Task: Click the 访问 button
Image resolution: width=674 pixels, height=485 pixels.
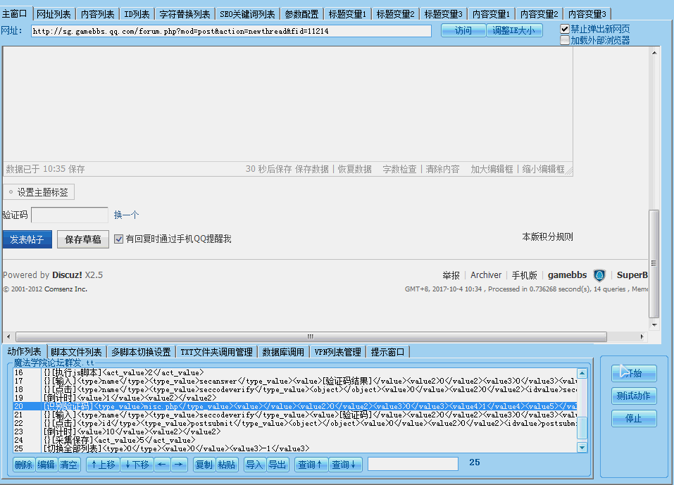Action: [463, 30]
